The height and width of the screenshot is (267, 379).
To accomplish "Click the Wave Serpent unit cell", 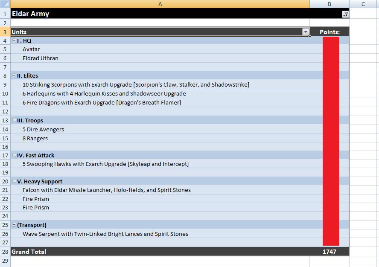I will [x=105, y=234].
